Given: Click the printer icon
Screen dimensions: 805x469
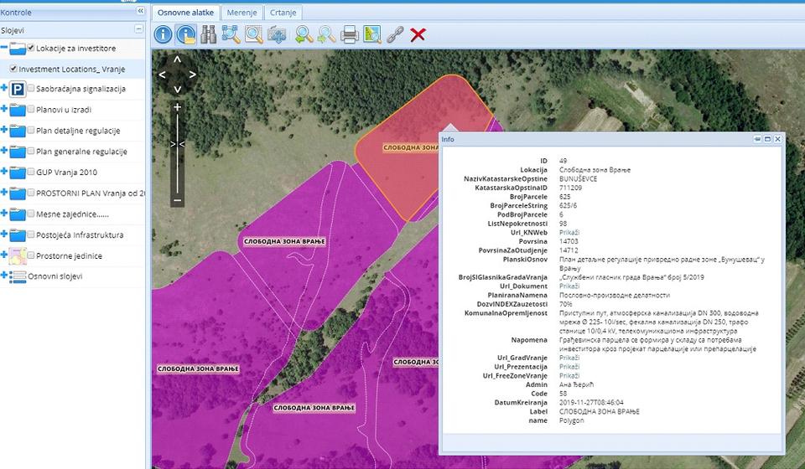Looking at the screenshot, I should coord(350,34).
